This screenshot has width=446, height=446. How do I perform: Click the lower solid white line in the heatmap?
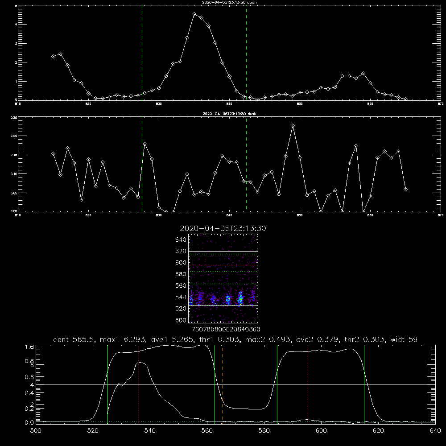point(223,306)
